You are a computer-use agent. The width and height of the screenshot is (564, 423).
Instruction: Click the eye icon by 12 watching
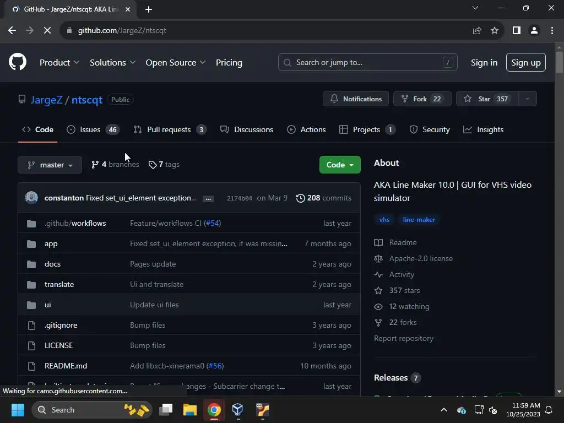pyautogui.click(x=378, y=306)
